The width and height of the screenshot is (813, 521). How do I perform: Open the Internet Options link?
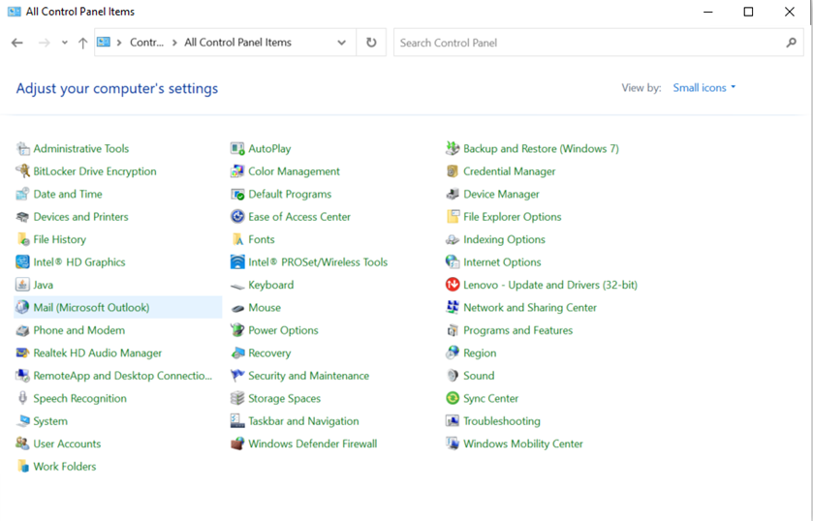(502, 262)
